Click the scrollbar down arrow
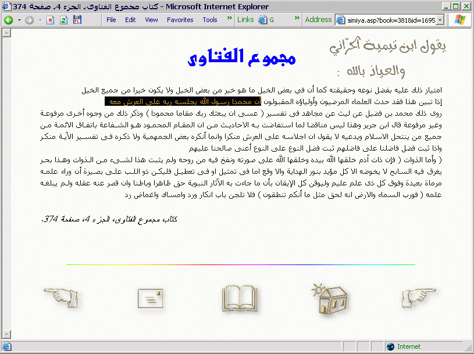The height and width of the screenshot is (354, 474). pos(6,334)
